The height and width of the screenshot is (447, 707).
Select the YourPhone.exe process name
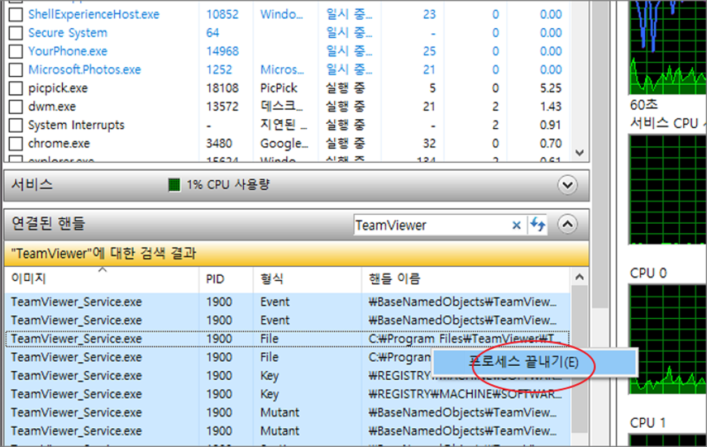pyautogui.click(x=68, y=51)
